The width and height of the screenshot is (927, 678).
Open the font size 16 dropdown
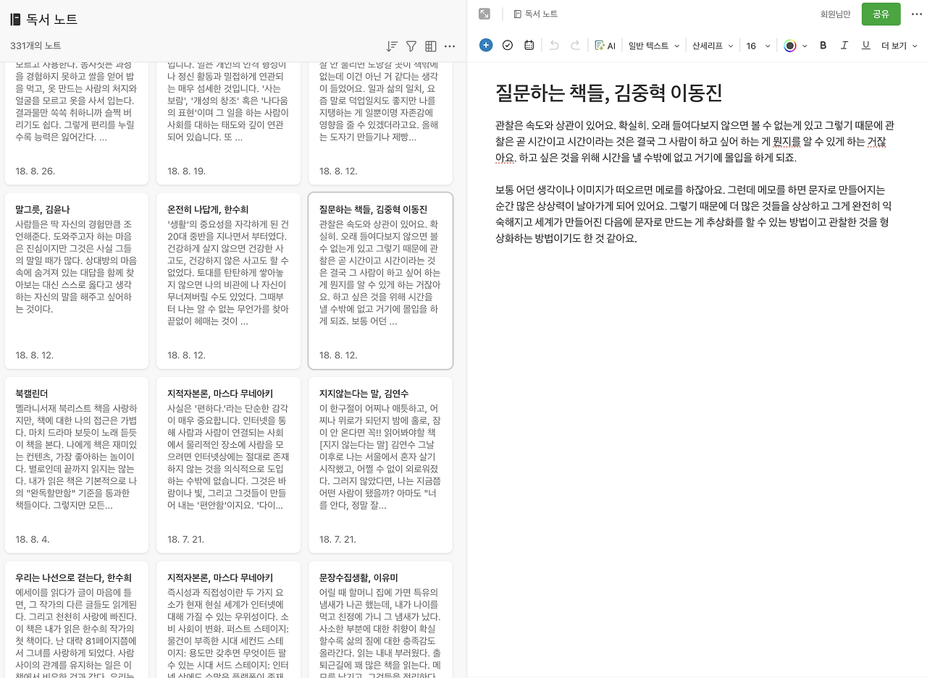pos(756,45)
